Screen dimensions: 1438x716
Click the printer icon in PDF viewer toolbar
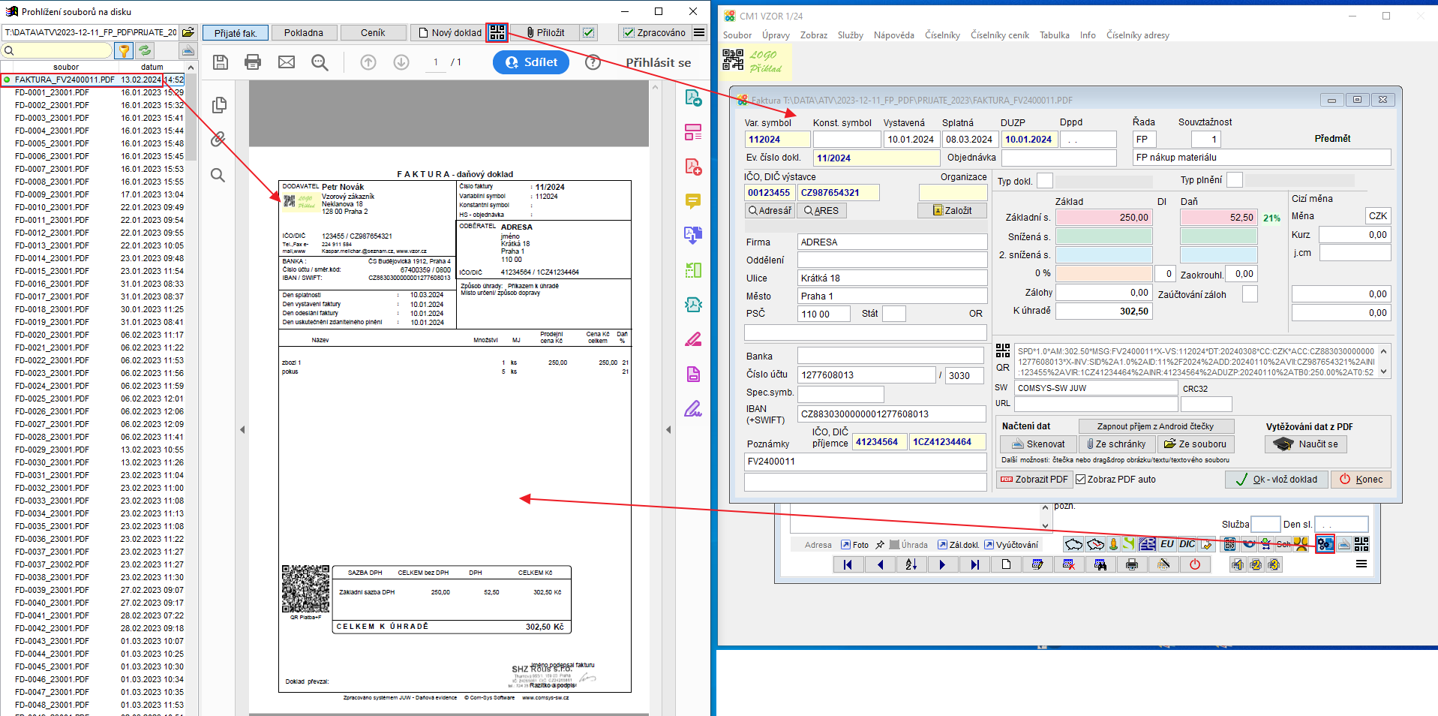click(253, 62)
